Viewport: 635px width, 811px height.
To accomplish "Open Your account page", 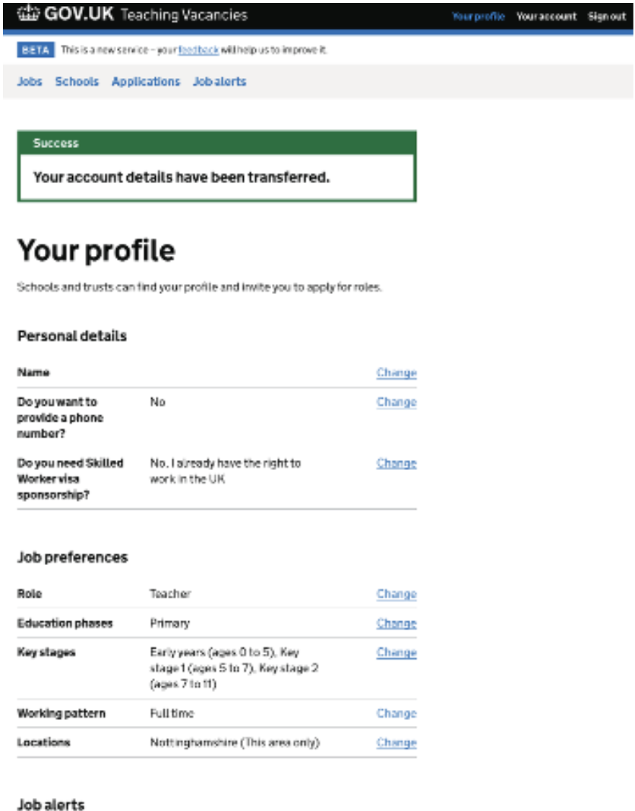I will [x=546, y=17].
